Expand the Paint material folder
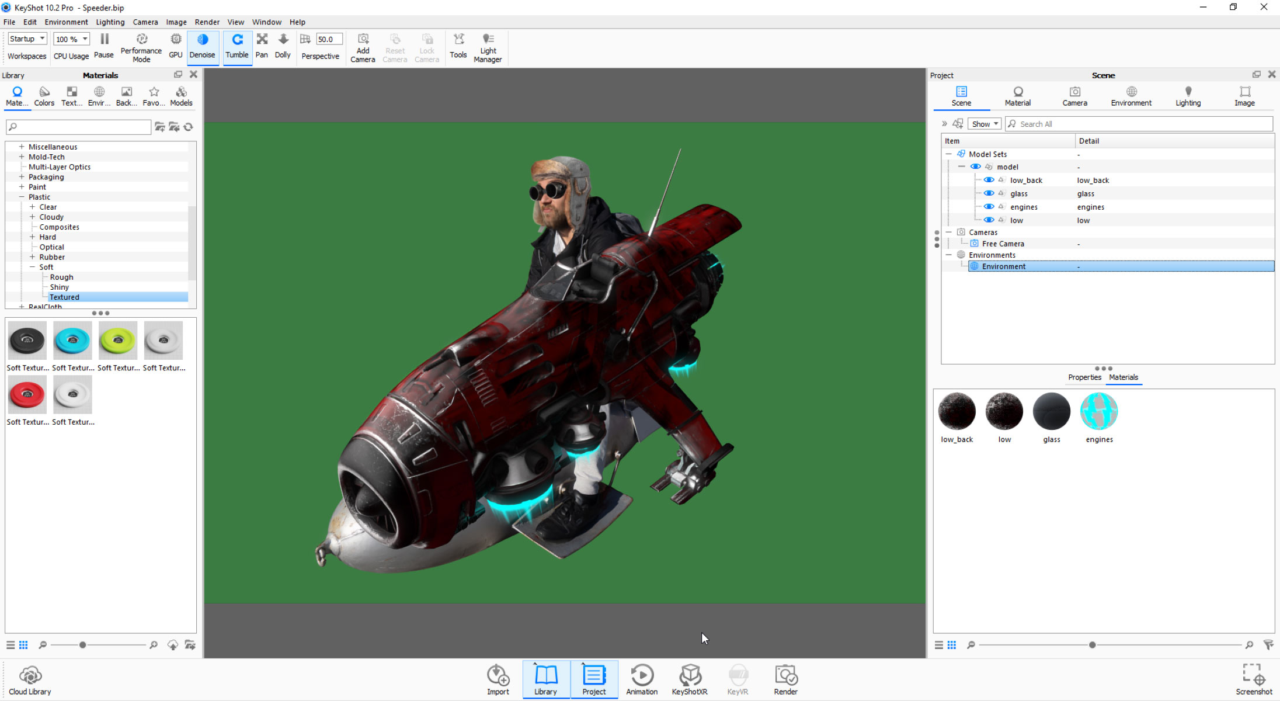This screenshot has width=1280, height=701. 22,187
